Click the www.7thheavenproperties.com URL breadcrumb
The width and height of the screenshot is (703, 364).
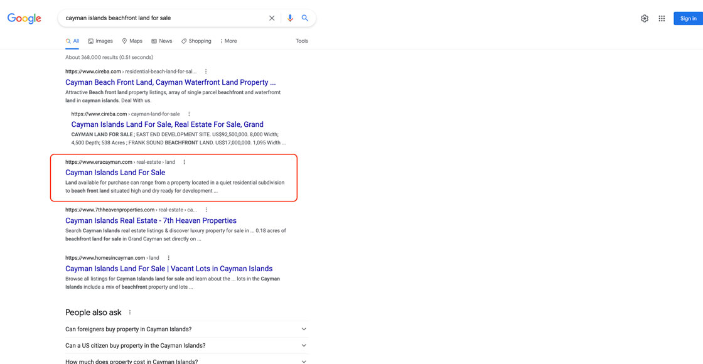pyautogui.click(x=131, y=210)
